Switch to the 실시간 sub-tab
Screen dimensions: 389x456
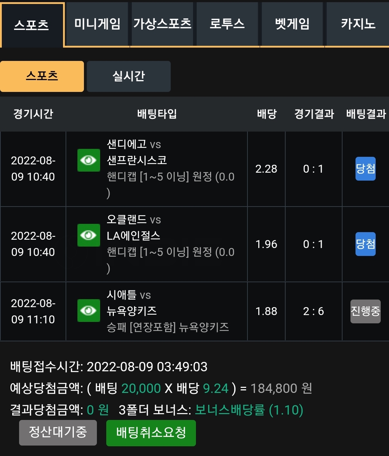coord(129,76)
